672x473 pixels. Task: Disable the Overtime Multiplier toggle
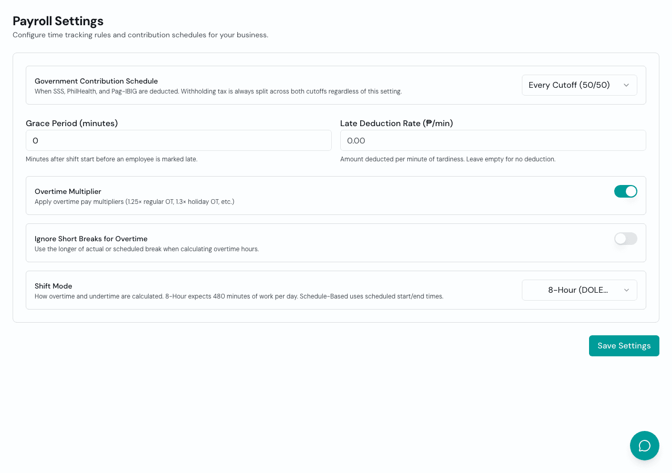pyautogui.click(x=625, y=191)
